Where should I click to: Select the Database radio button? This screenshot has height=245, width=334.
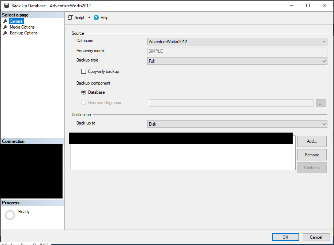tap(83, 92)
